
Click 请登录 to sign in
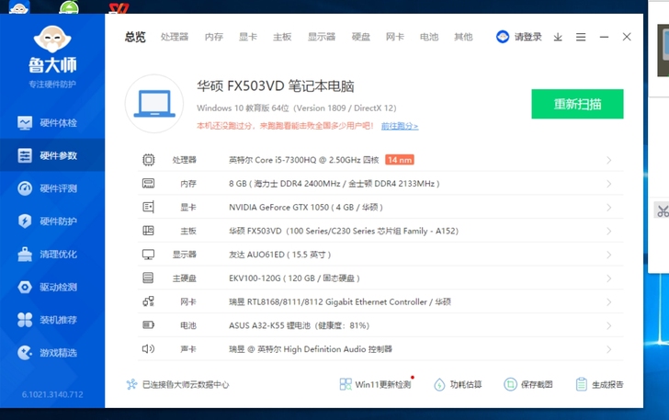pos(527,37)
